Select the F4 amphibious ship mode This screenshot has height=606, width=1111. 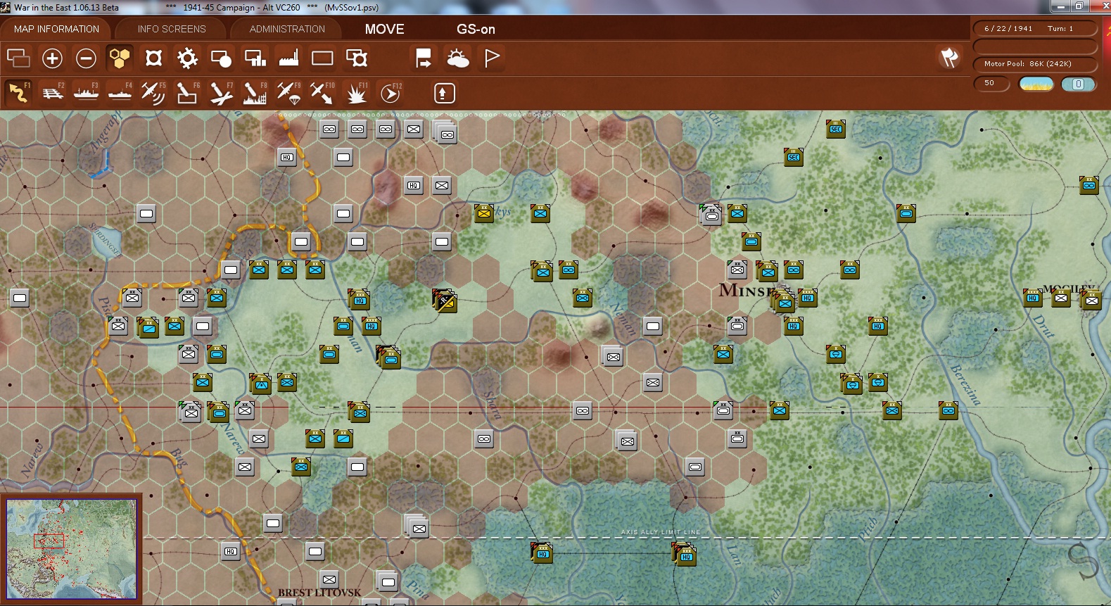(120, 93)
